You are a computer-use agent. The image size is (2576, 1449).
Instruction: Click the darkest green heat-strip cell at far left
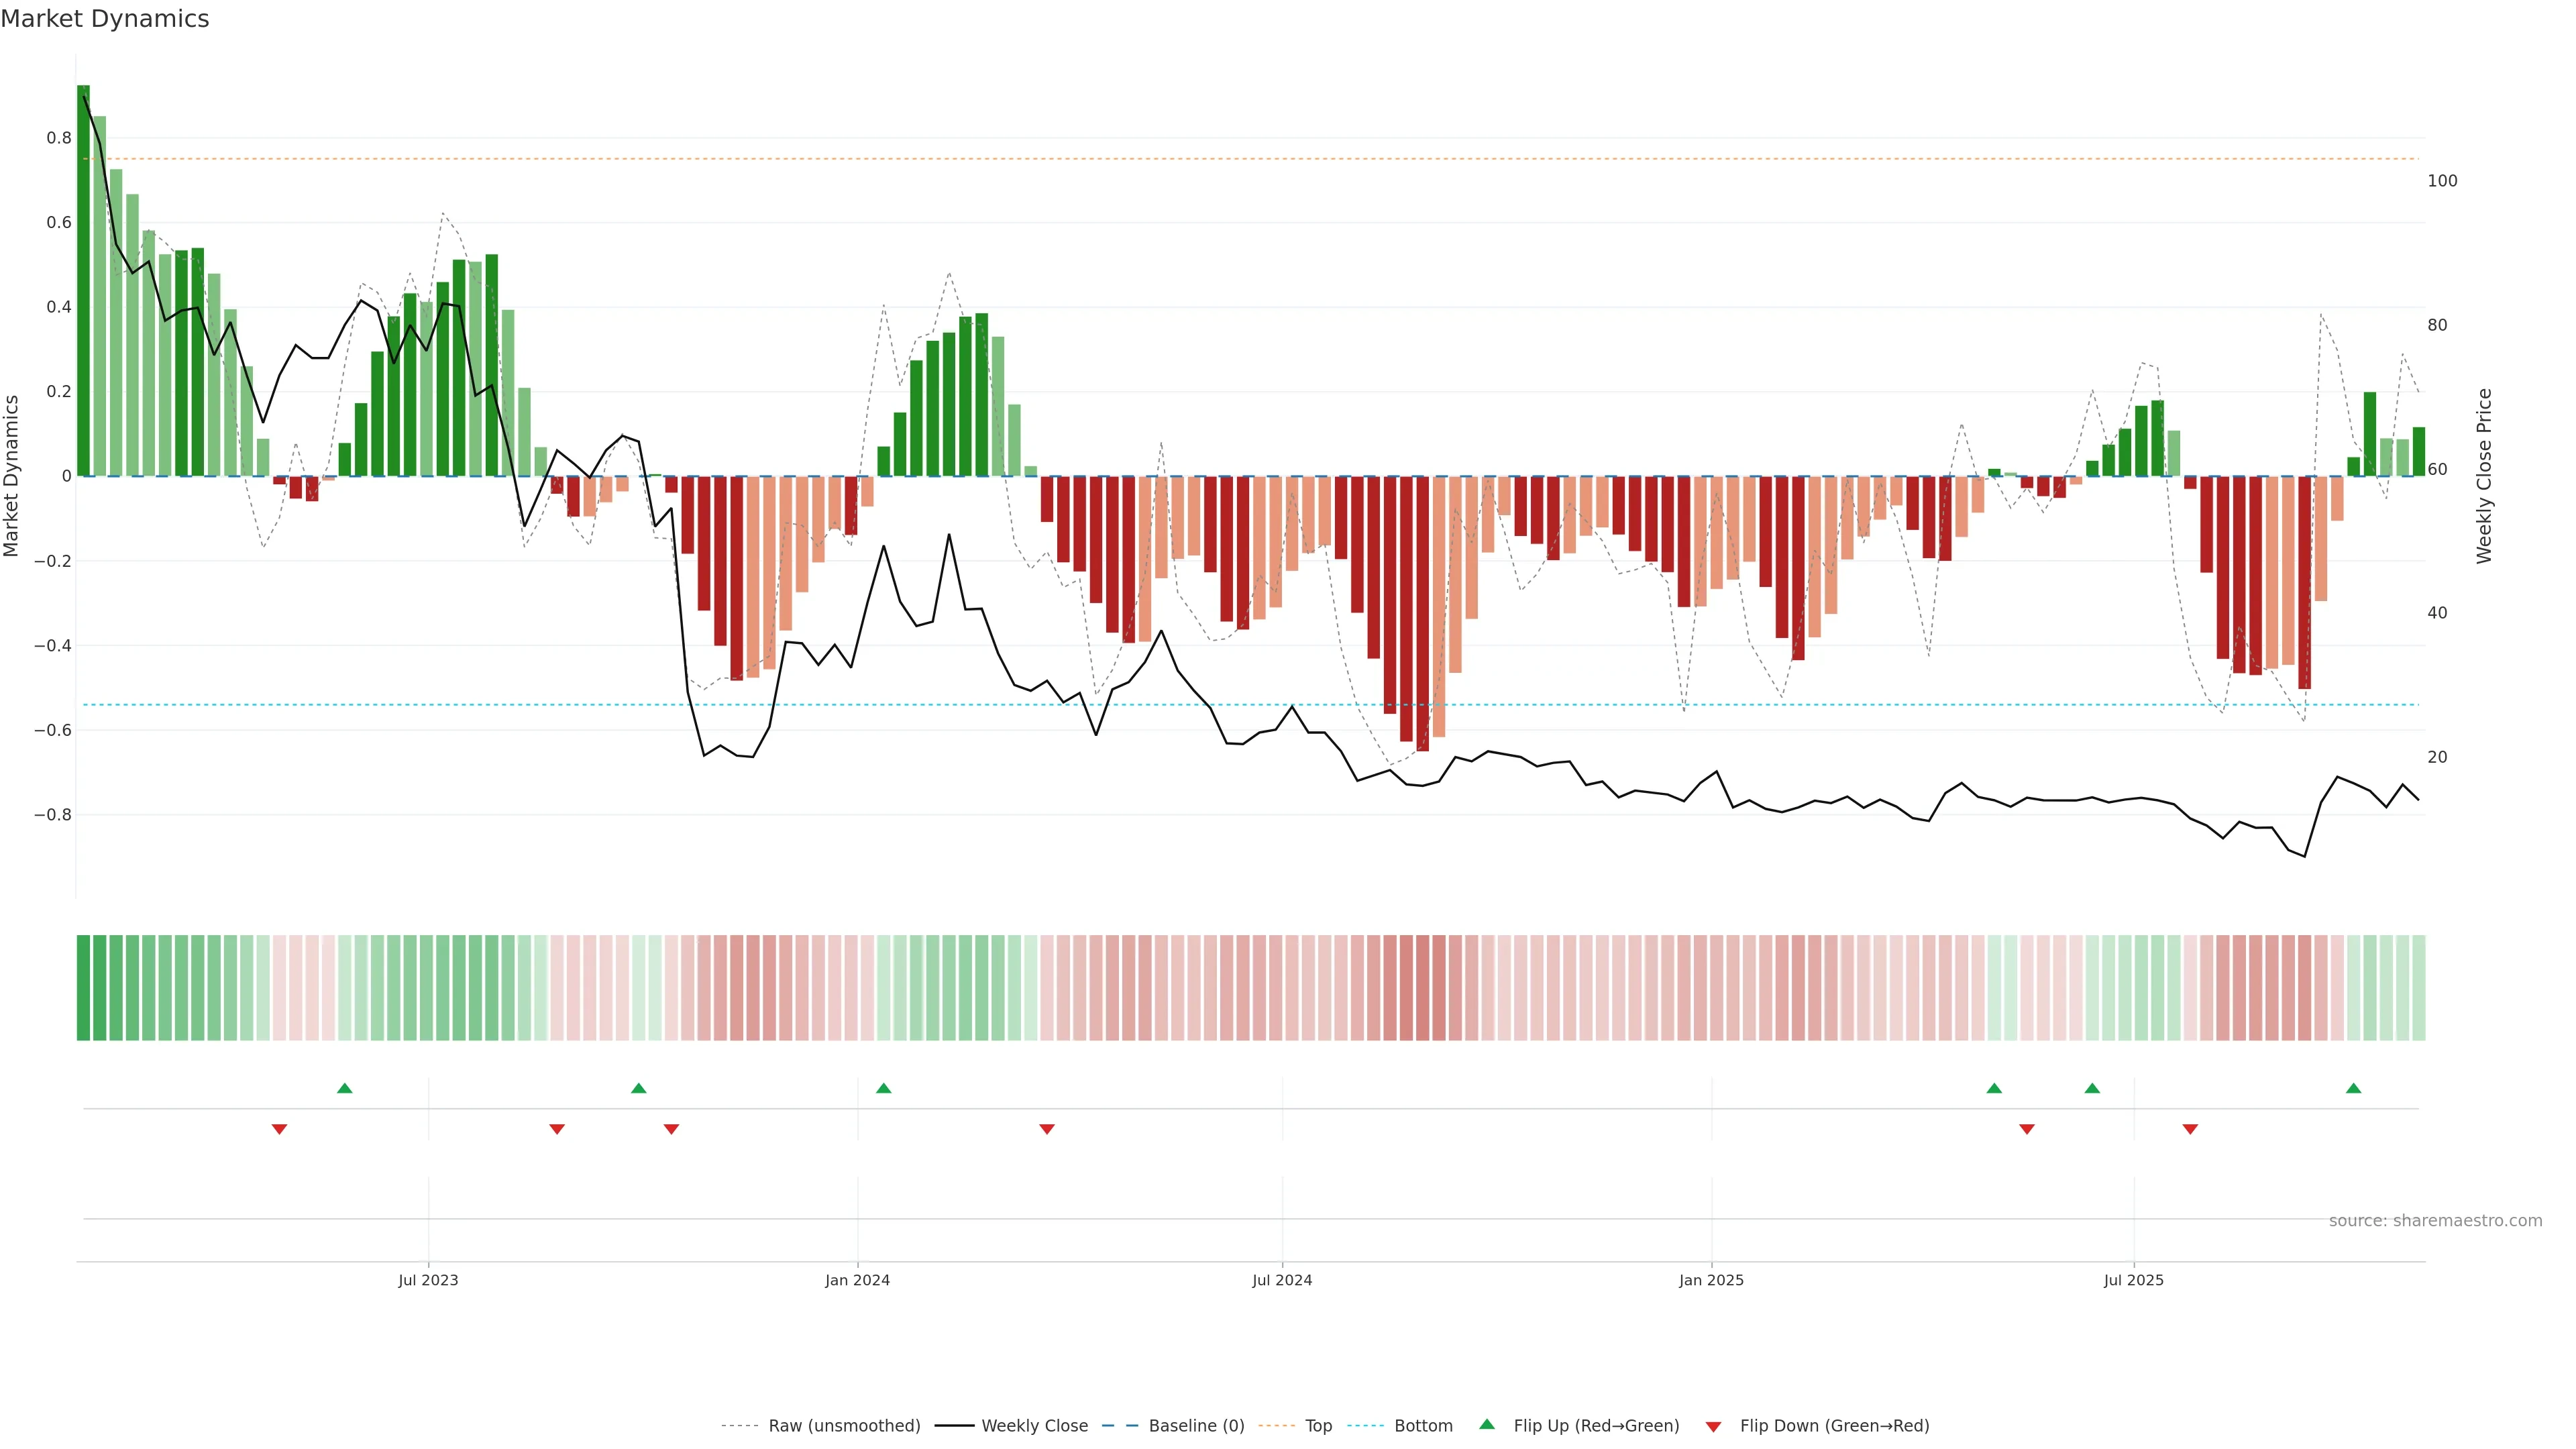click(83, 988)
